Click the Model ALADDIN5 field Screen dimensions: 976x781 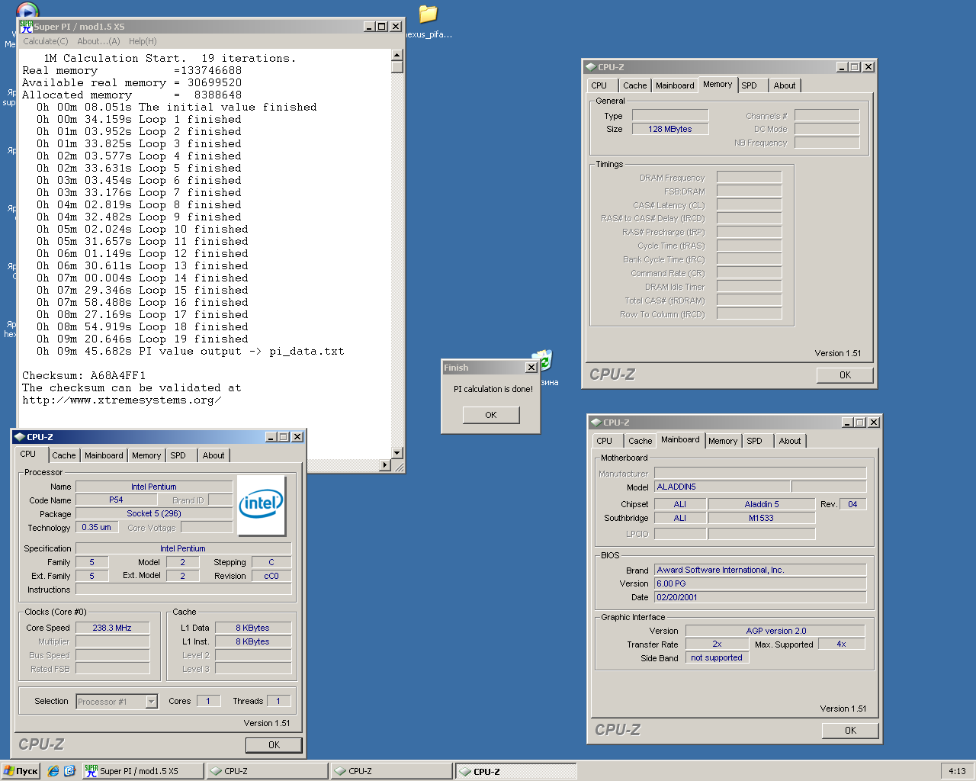click(722, 487)
